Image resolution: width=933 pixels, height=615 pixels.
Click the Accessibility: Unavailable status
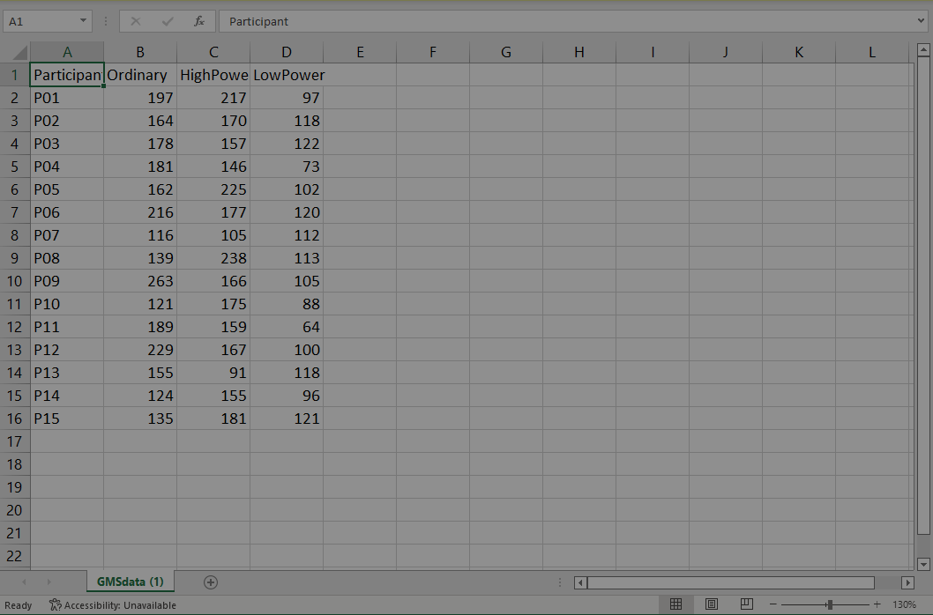pos(113,605)
